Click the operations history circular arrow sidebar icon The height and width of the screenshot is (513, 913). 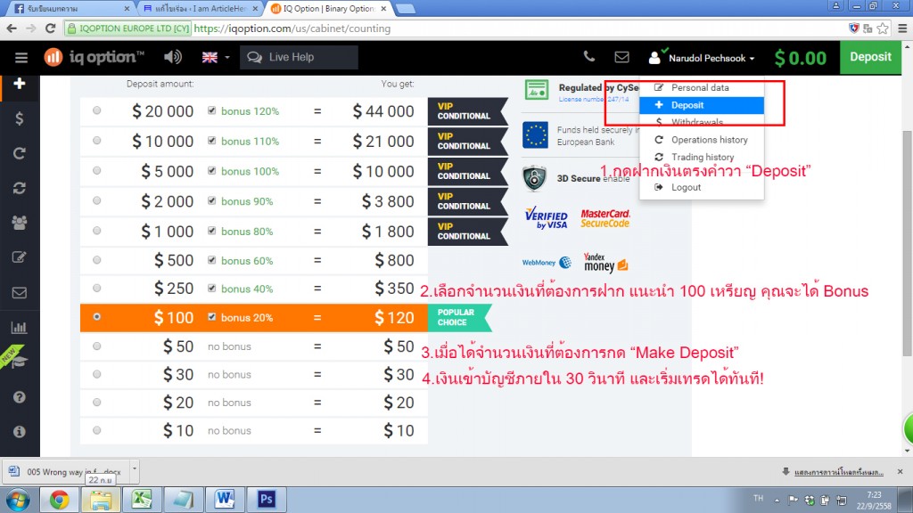coord(20,153)
